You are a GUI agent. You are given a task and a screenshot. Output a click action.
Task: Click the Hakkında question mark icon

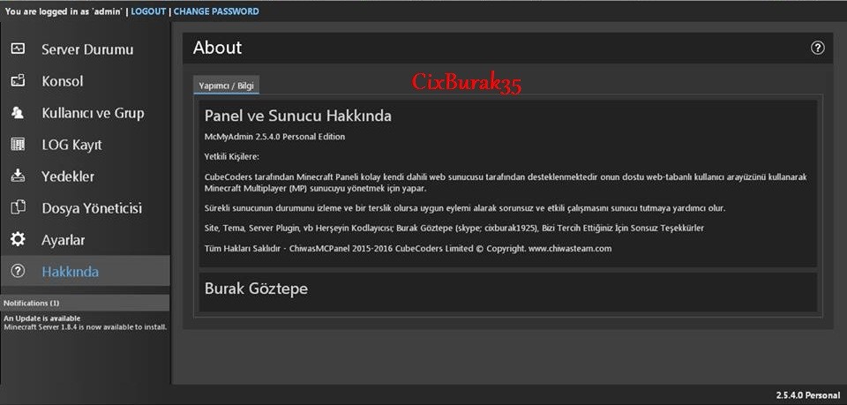click(18, 271)
